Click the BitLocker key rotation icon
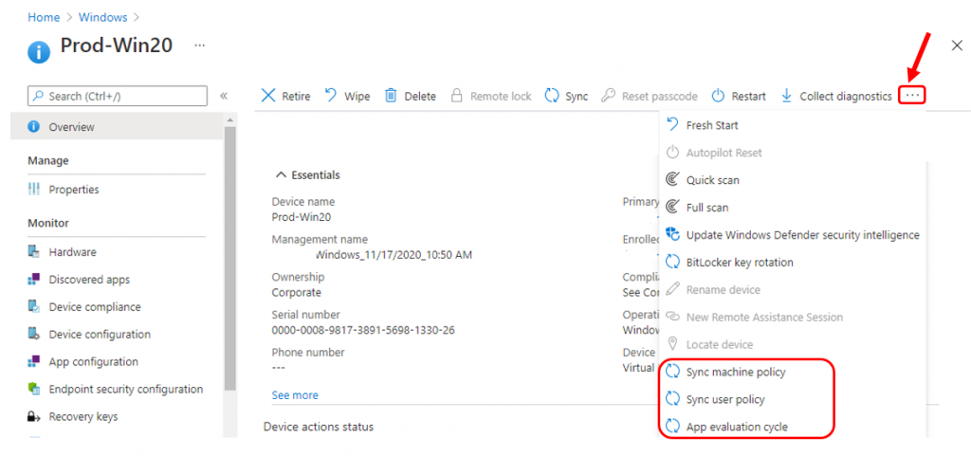The width and height of the screenshot is (971, 456). click(672, 263)
